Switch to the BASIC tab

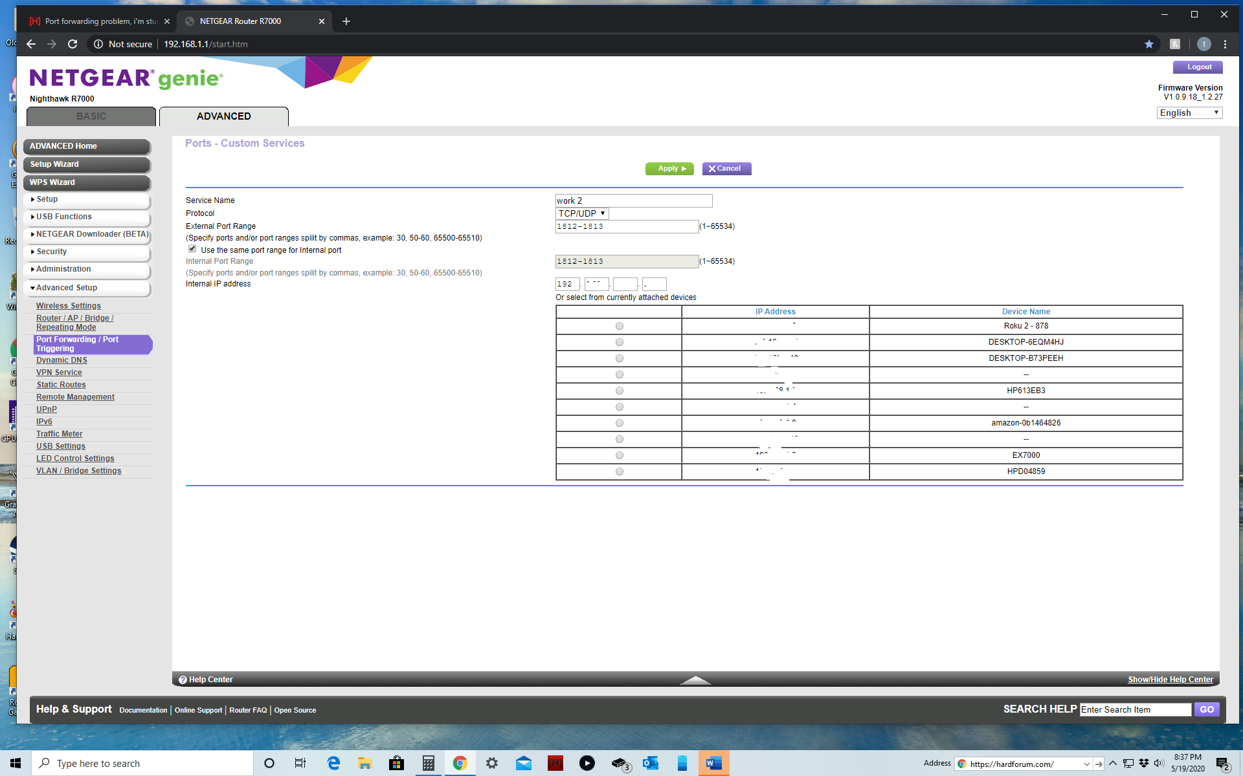tap(91, 116)
